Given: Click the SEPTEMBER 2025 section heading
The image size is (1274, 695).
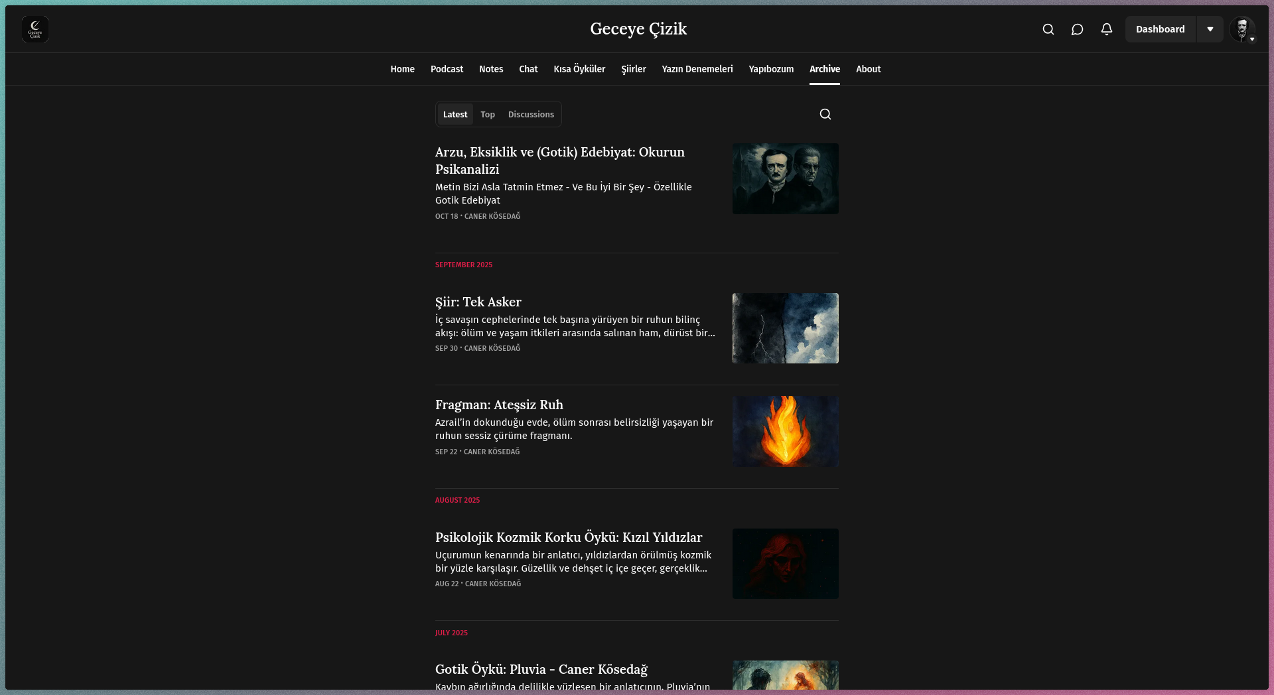Looking at the screenshot, I should (464, 265).
